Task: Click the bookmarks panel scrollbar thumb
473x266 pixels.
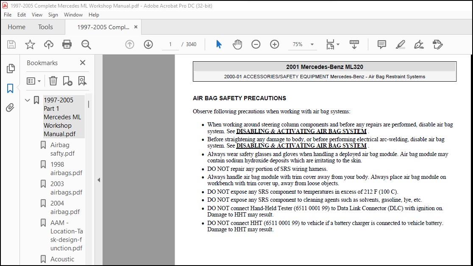Action: [x=89, y=104]
